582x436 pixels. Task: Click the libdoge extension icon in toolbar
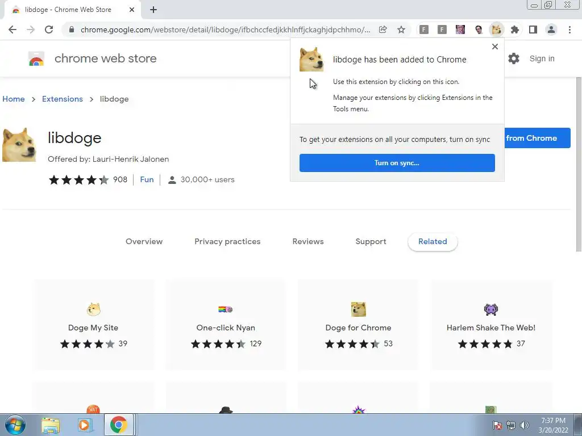tap(496, 30)
